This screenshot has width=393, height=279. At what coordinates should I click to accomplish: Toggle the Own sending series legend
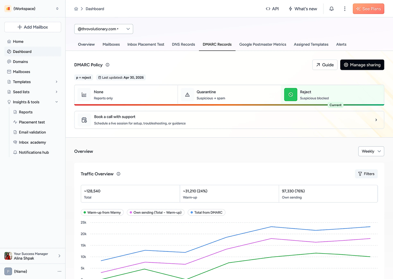click(x=156, y=212)
